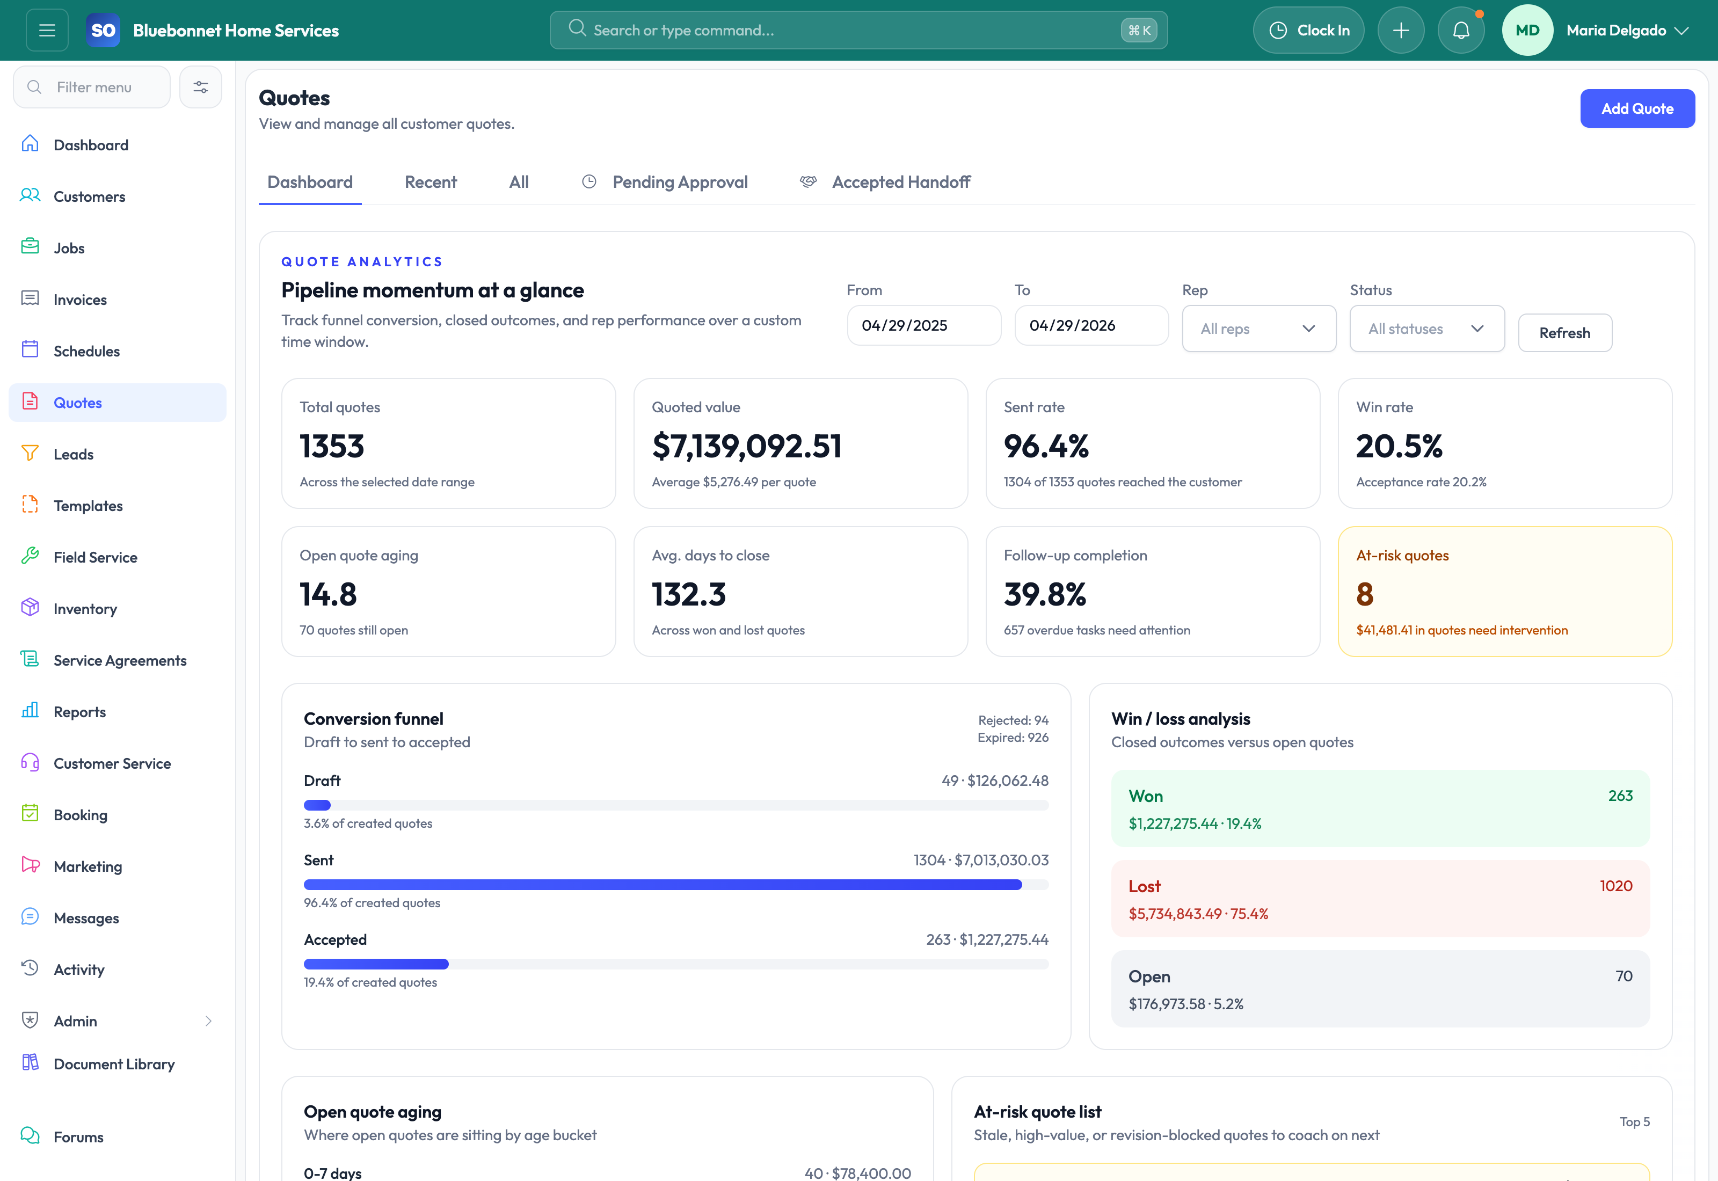The image size is (1718, 1181).
Task: Click the Leads funnel icon
Action: click(x=31, y=453)
